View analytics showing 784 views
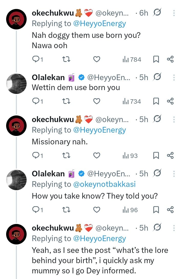 click(x=132, y=60)
